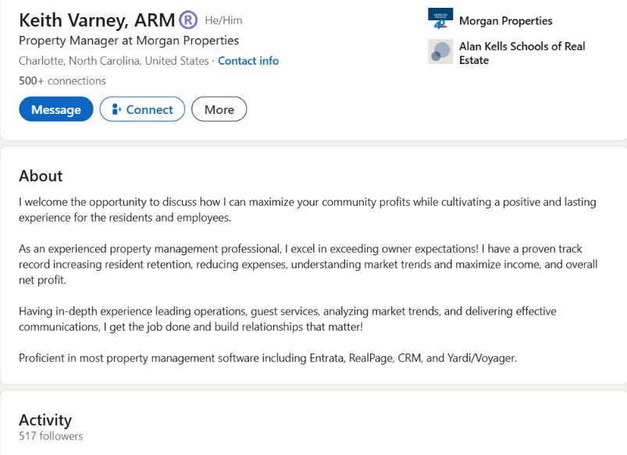Click the Connect button
This screenshot has height=455, width=627.
[x=142, y=109]
